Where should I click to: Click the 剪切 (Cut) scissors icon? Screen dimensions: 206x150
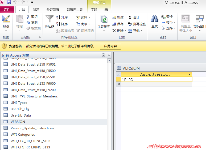tap(28, 17)
